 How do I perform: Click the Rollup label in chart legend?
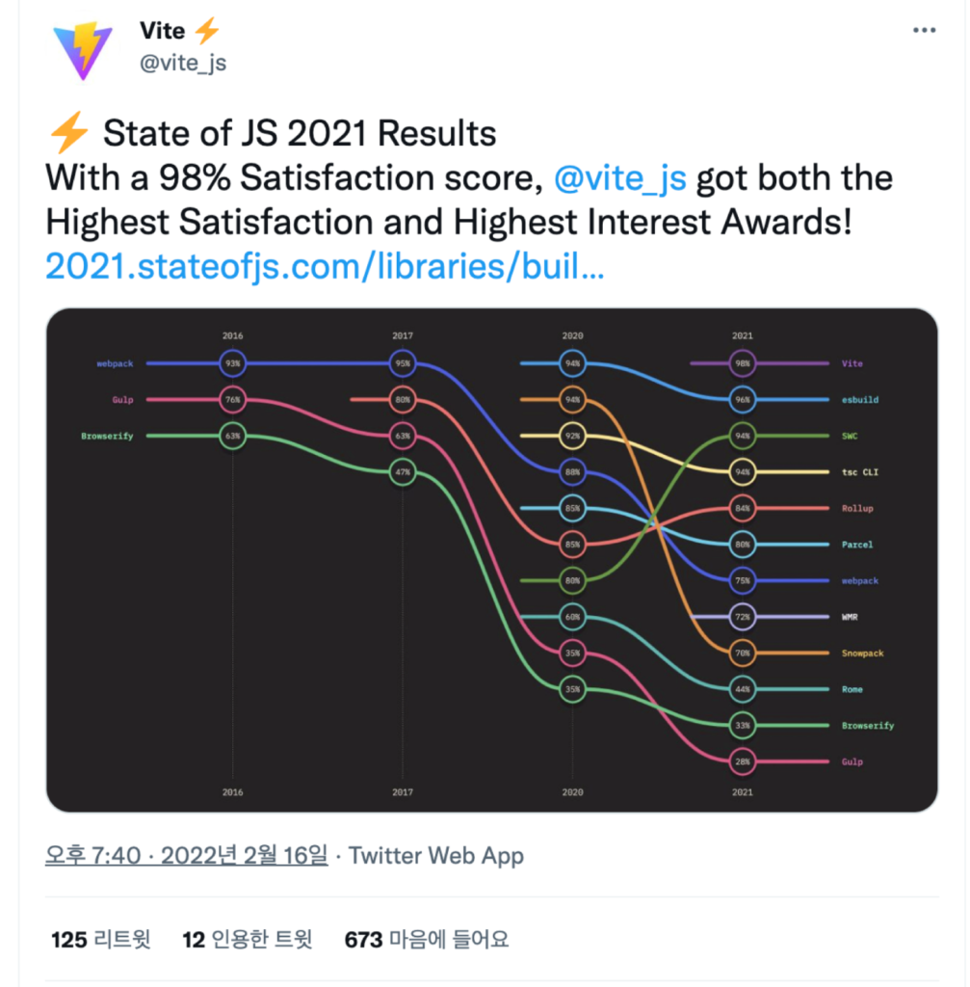857,508
